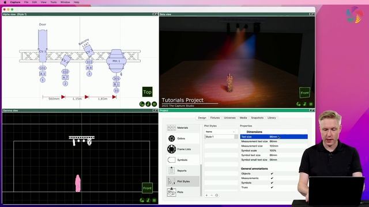Select the MH.1 moving head fixture symbol
This screenshot has height=207, width=369.
tap(116, 61)
